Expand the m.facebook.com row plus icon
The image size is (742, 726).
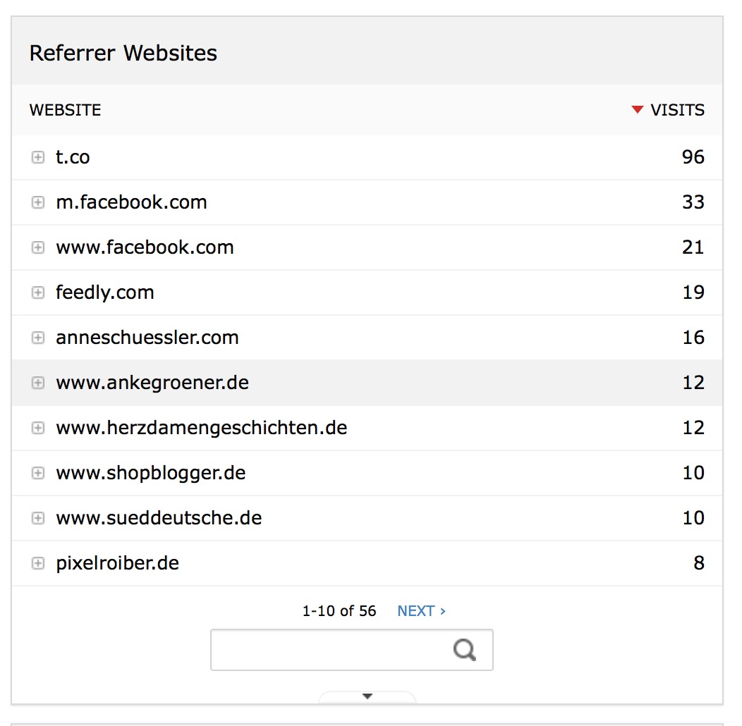[38, 202]
